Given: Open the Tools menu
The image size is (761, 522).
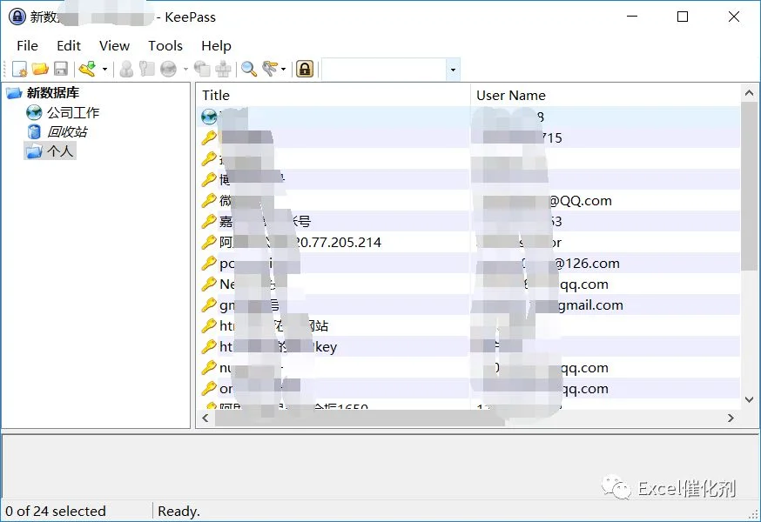Looking at the screenshot, I should click(x=165, y=45).
